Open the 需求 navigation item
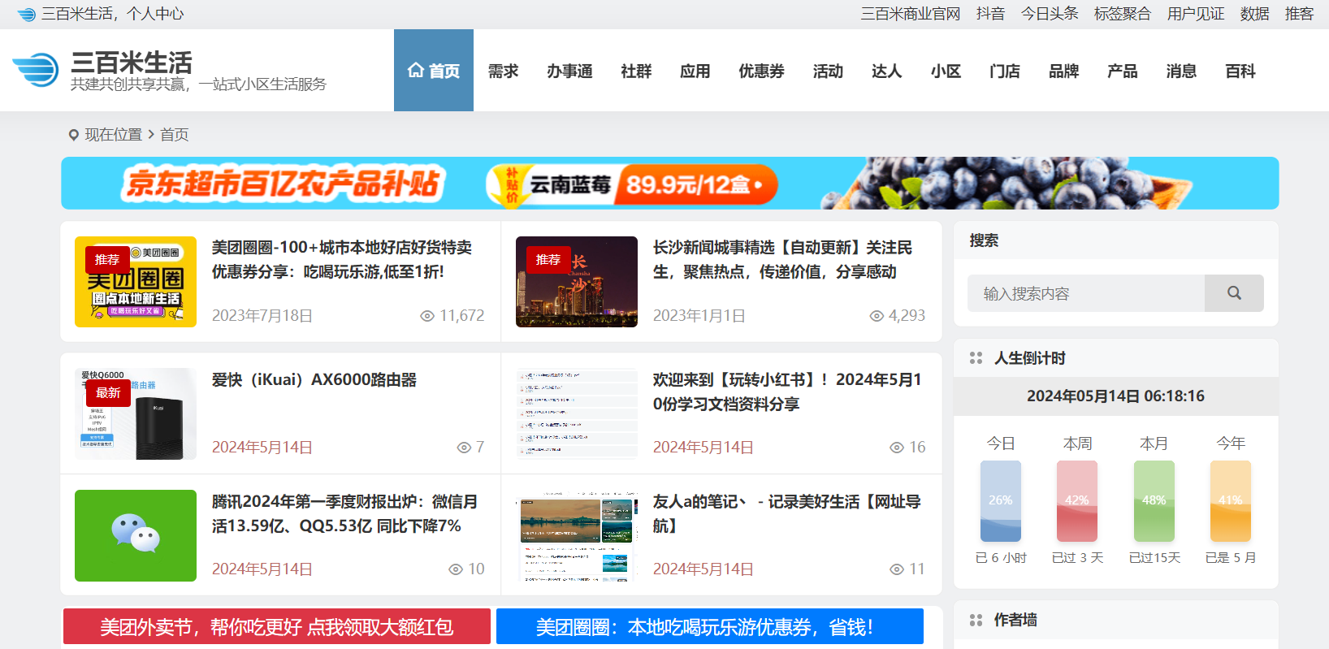This screenshot has width=1329, height=649. [503, 71]
